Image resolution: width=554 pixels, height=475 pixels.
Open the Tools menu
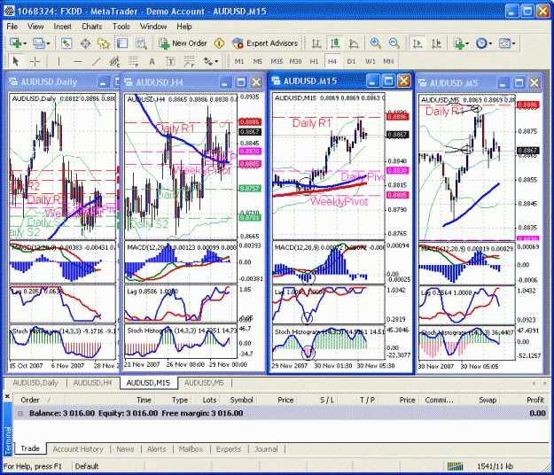(x=121, y=27)
